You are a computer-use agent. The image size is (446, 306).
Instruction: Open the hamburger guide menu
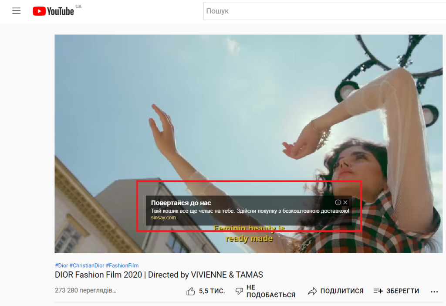tap(16, 11)
